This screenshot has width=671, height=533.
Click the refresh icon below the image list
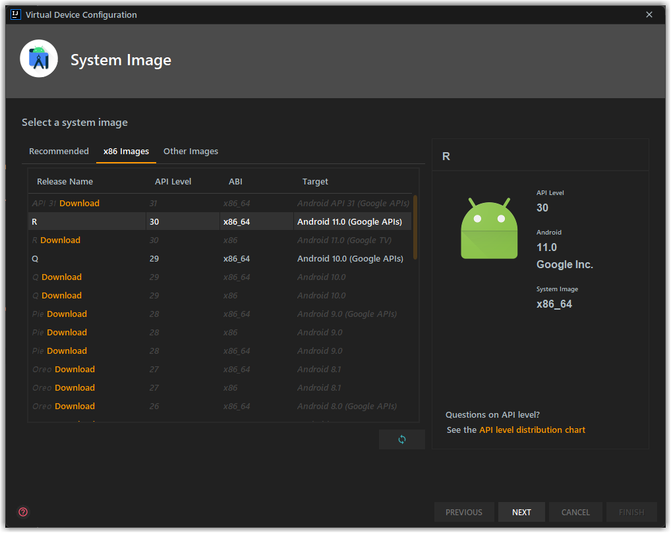[x=402, y=439]
